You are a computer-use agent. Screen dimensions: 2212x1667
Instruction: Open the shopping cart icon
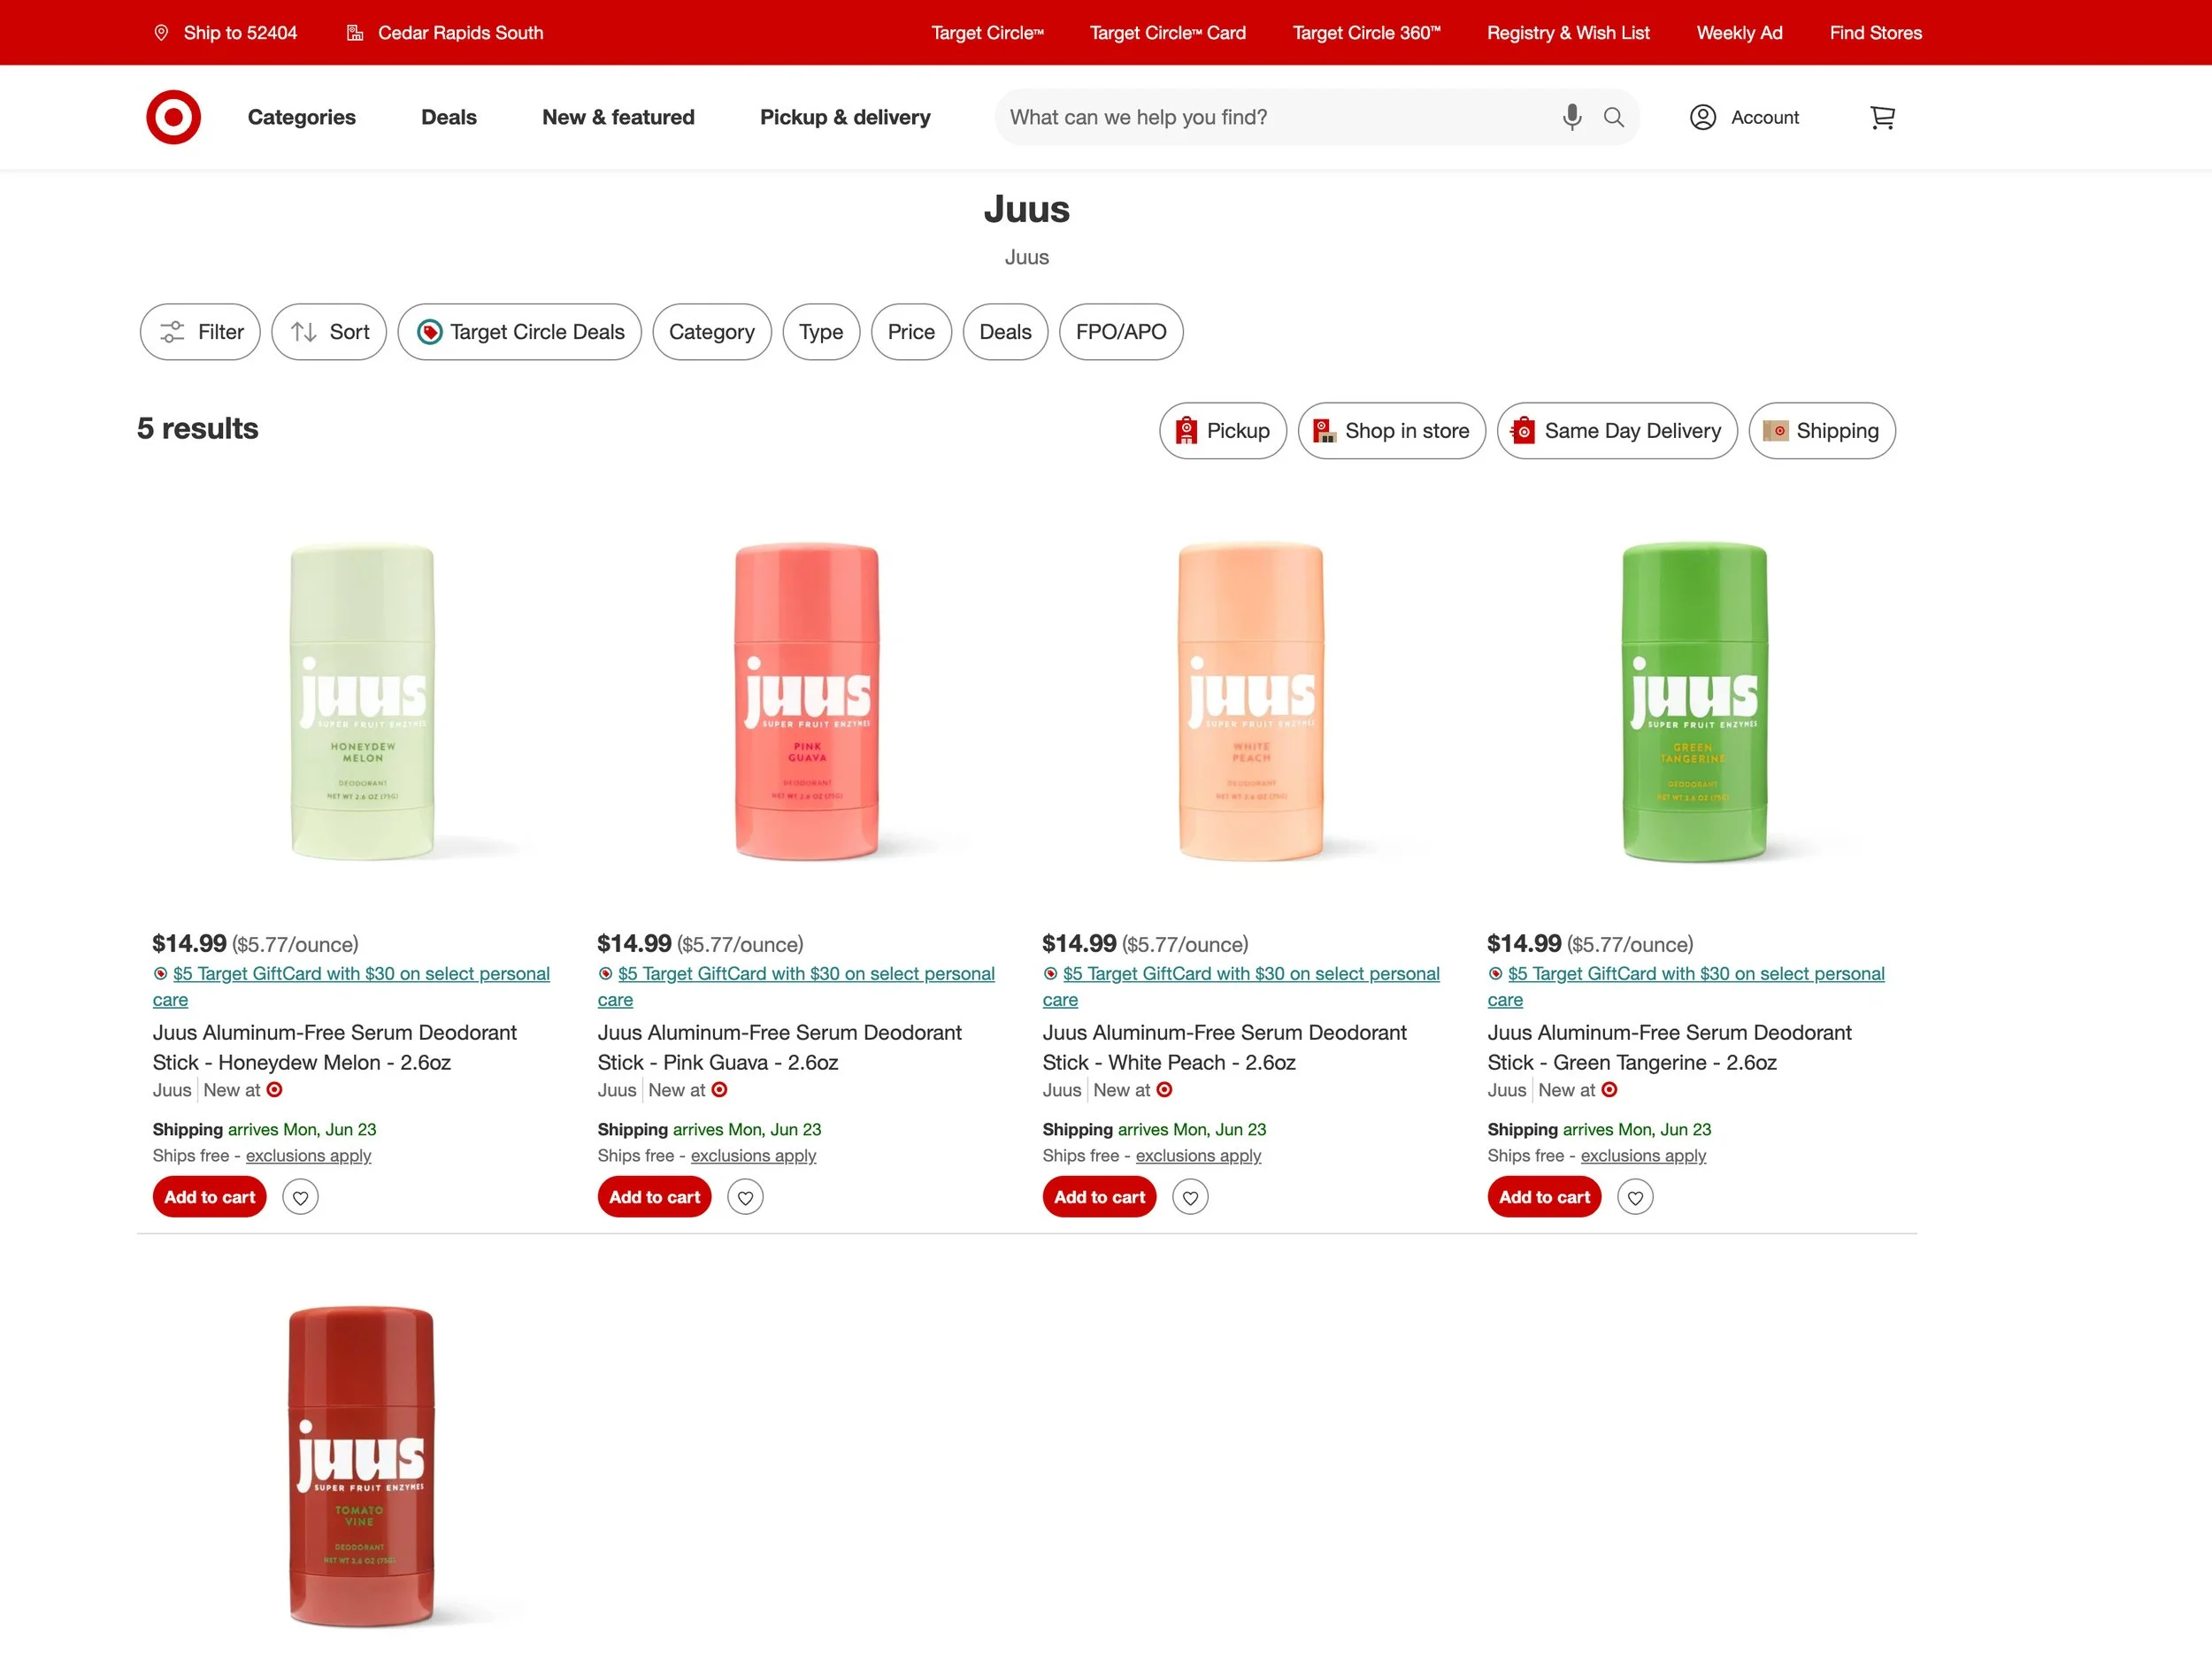point(1881,117)
